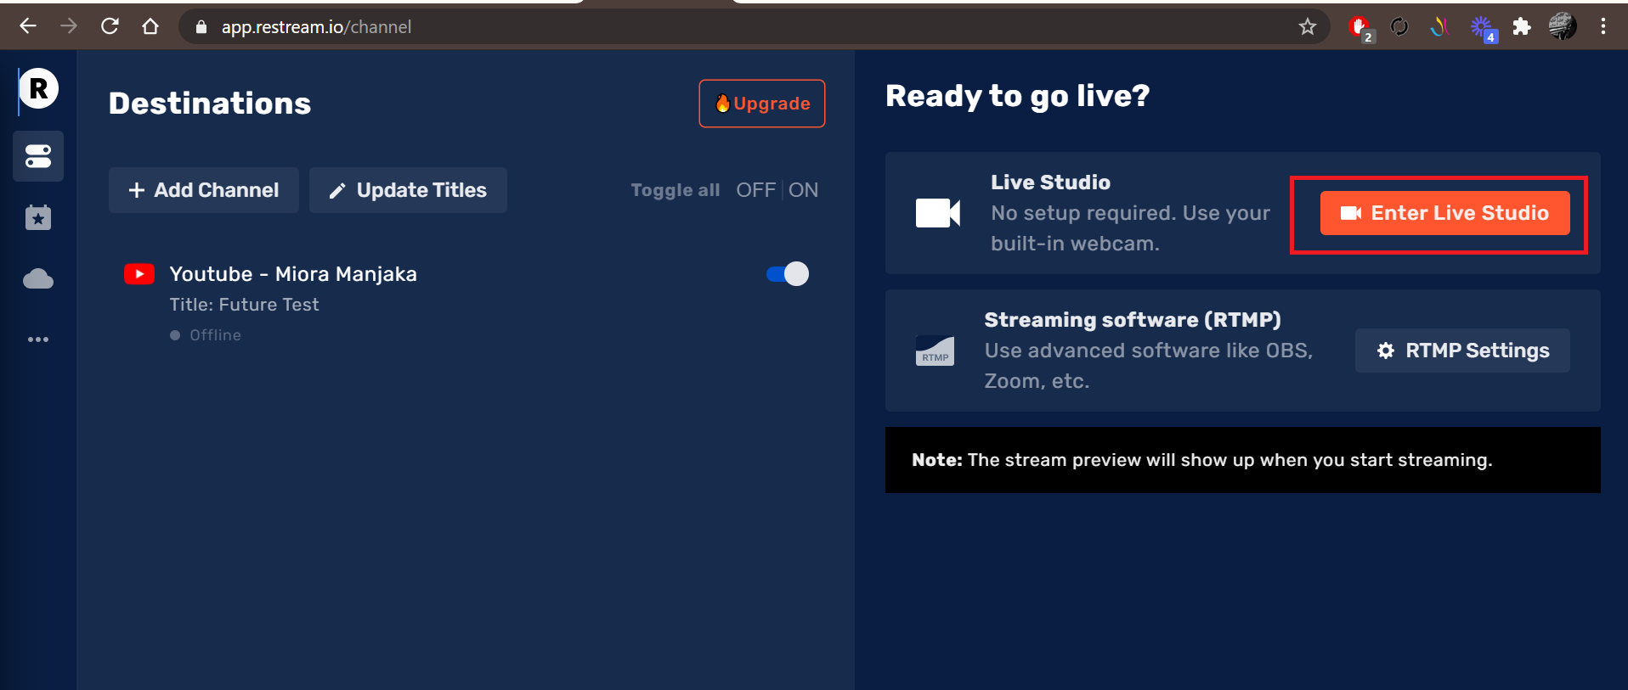Open Chrome three-dot menu
Image resolution: width=1628 pixels, height=690 pixels.
pyautogui.click(x=1603, y=27)
